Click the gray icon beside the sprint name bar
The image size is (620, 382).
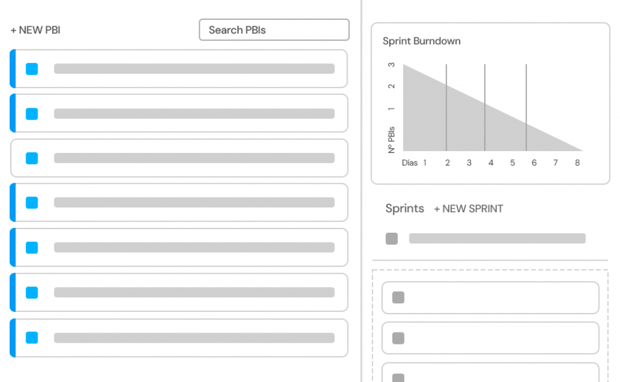tap(391, 238)
